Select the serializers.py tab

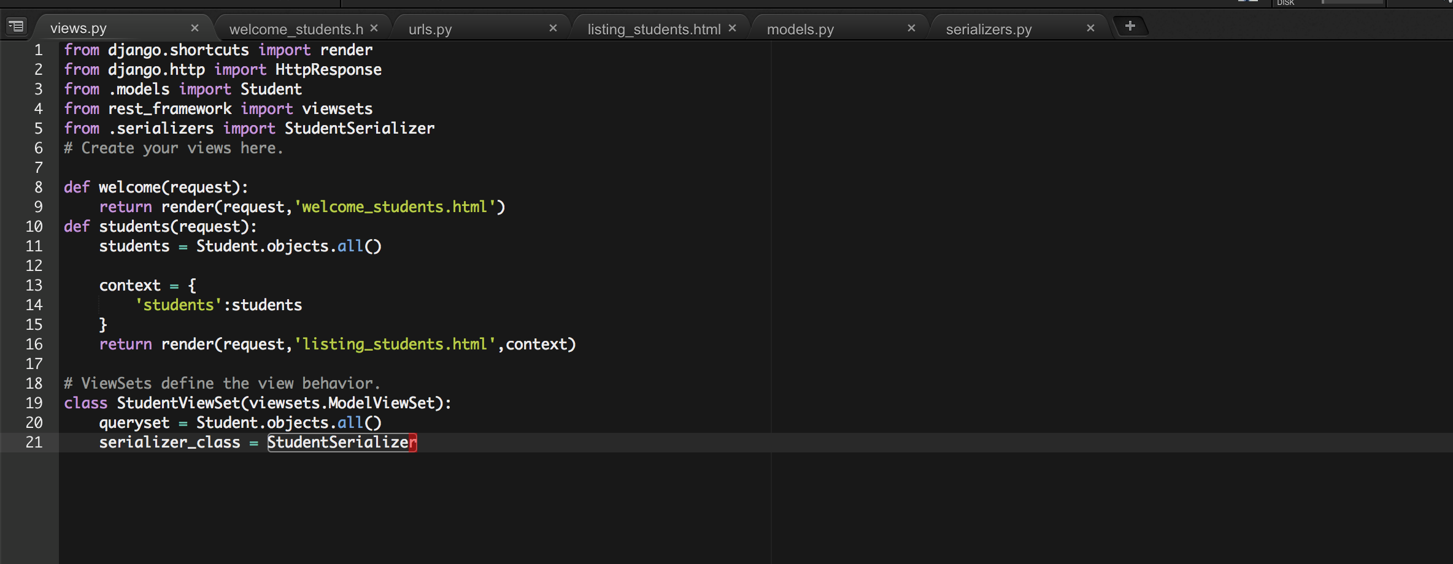(989, 29)
